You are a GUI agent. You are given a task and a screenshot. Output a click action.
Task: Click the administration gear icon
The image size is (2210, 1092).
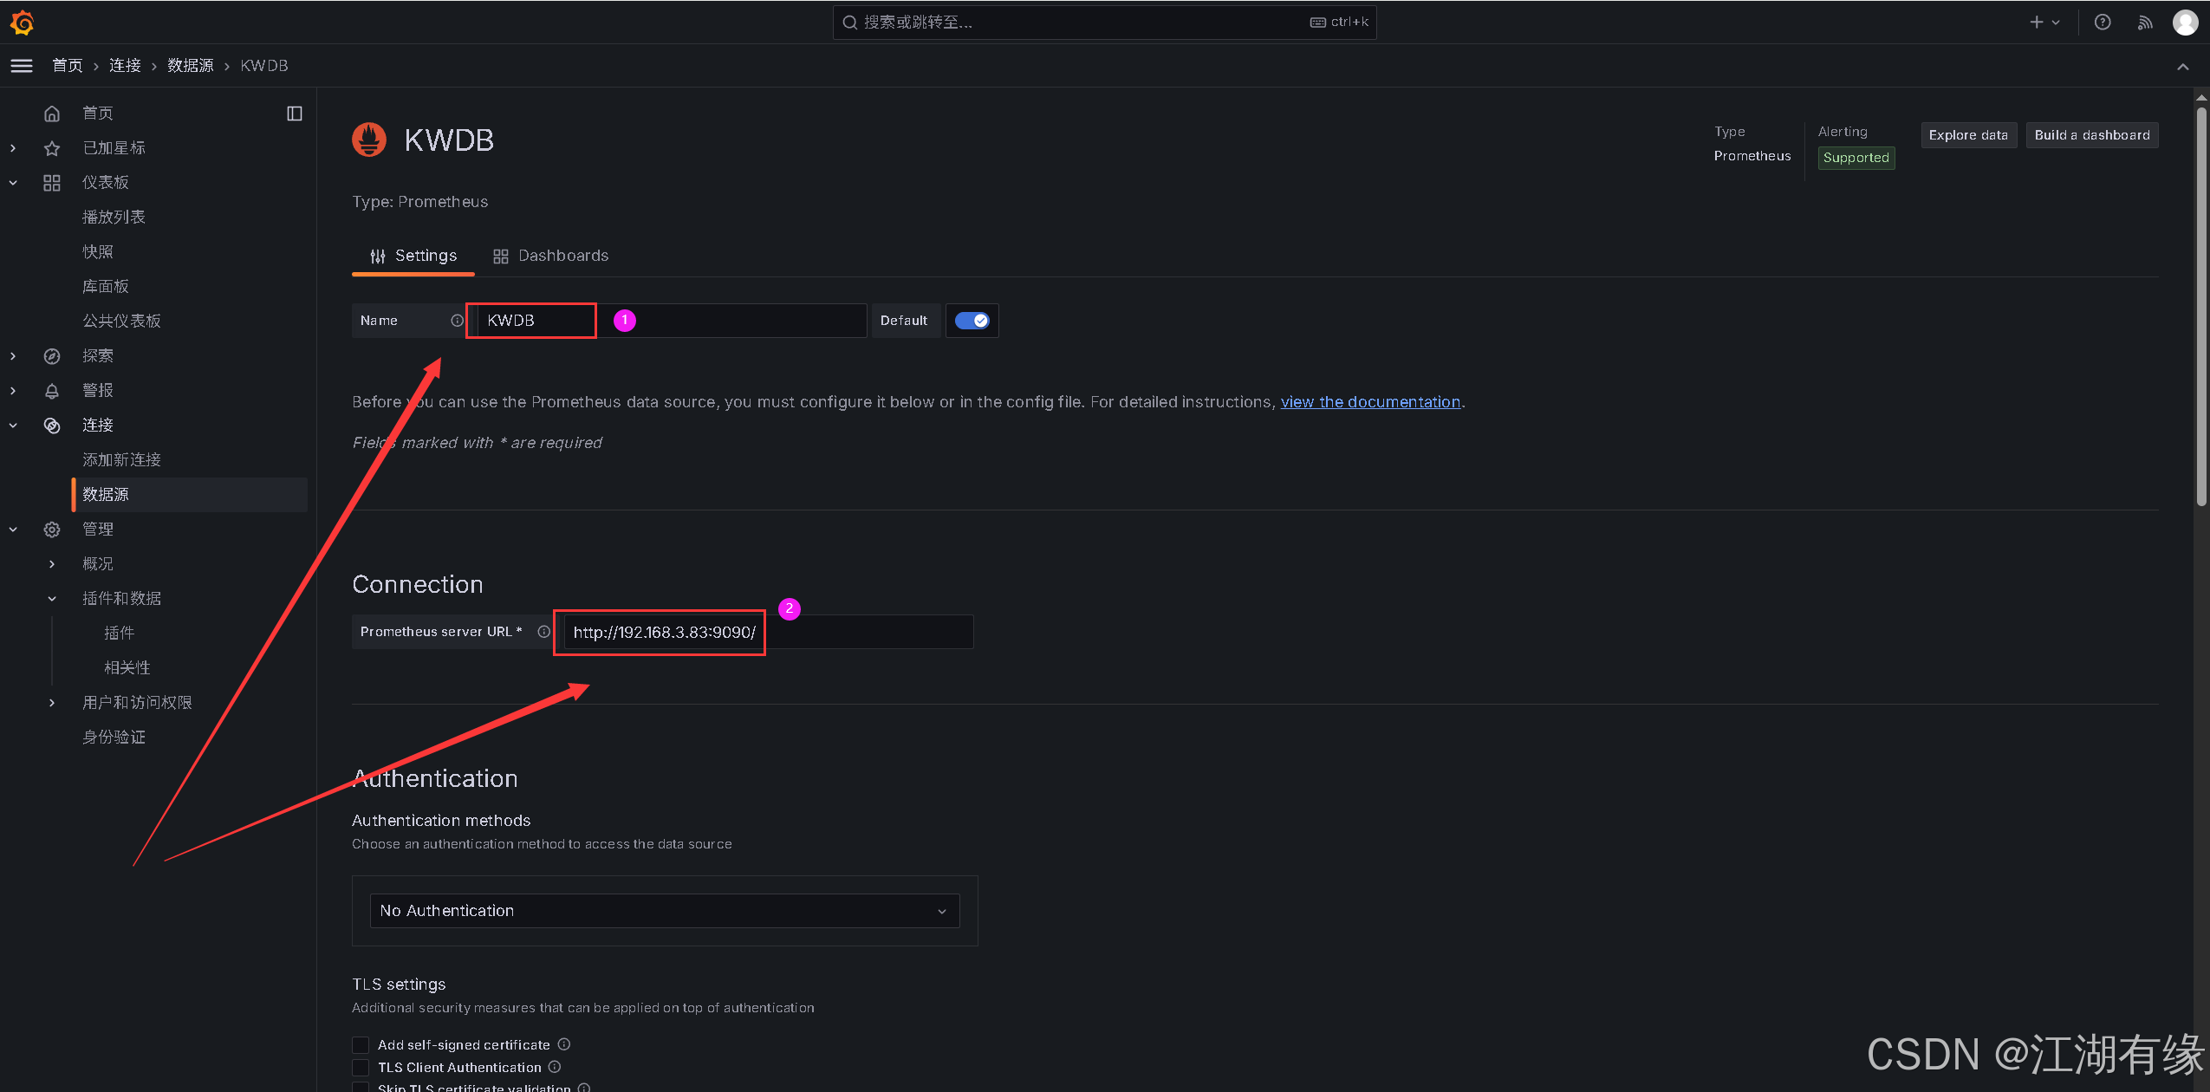(x=52, y=530)
